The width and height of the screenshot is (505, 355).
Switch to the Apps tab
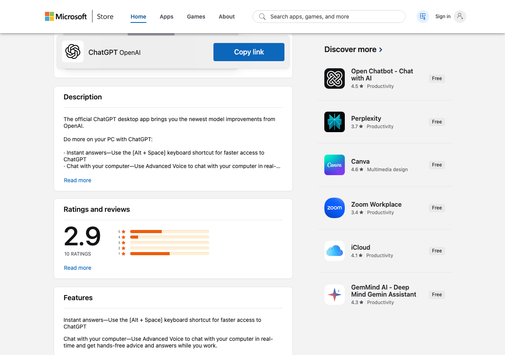click(166, 17)
